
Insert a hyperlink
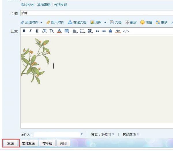coord(104,31)
